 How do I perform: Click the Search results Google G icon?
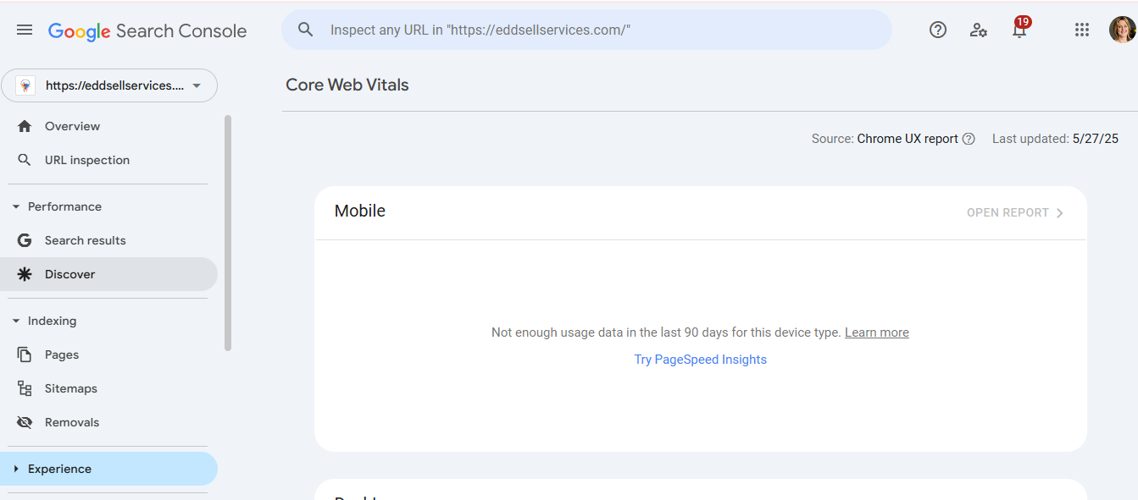click(25, 240)
